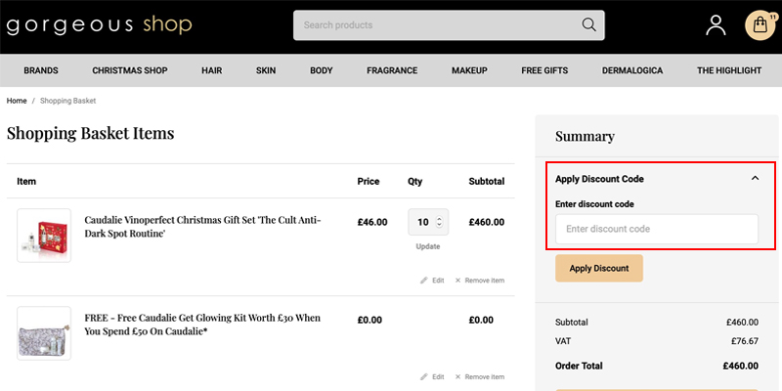
Task: Click the Apply Discount button
Action: (x=599, y=268)
